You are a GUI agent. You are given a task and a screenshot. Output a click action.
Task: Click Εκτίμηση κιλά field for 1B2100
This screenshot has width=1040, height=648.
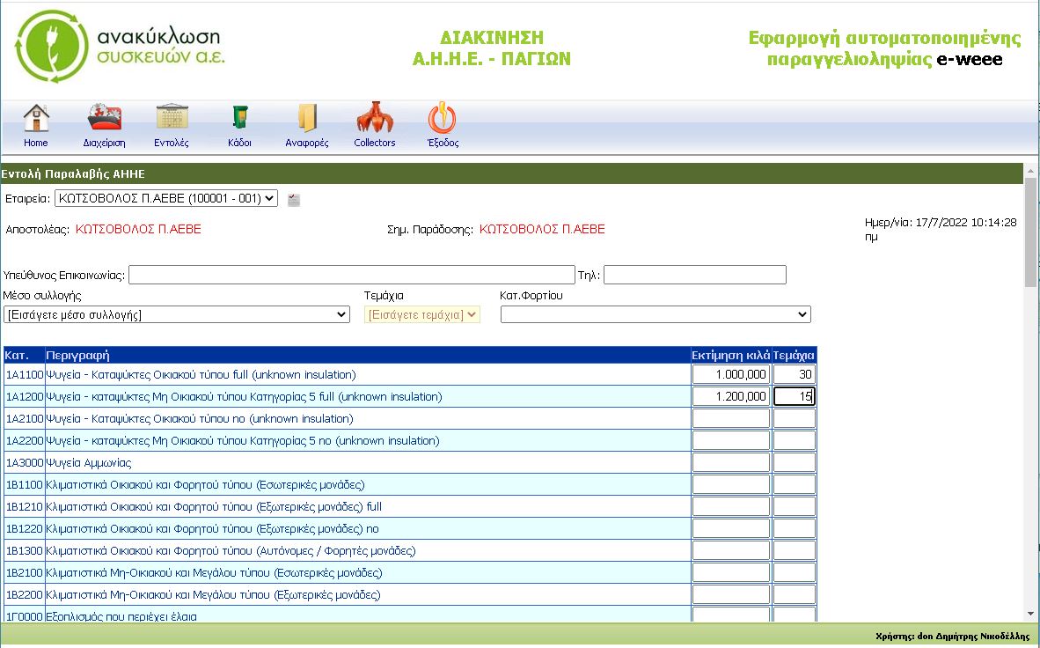tap(731, 571)
